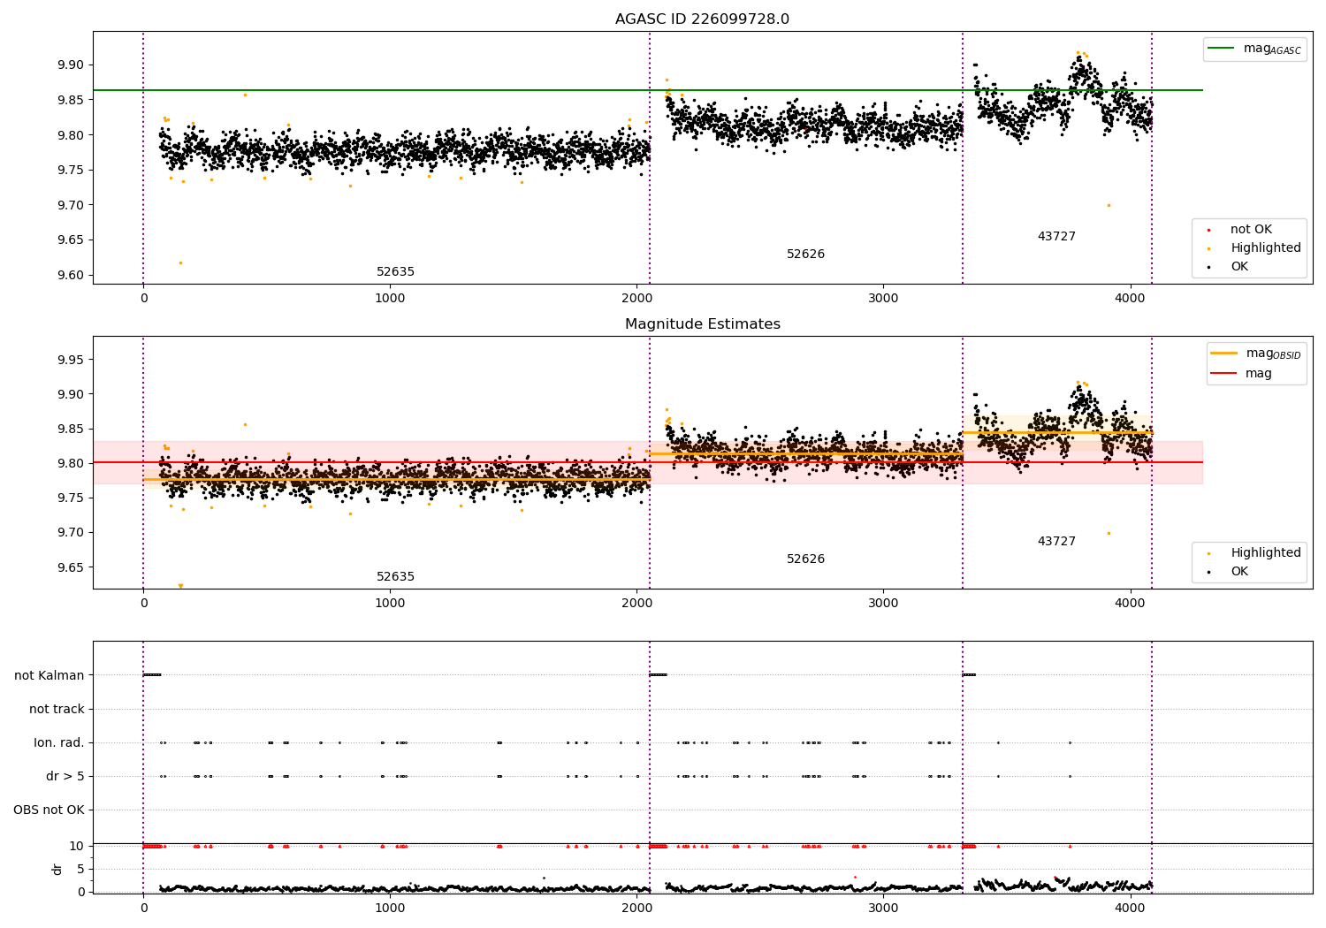Click the 9.70 y-tick label in top plot

72,206
